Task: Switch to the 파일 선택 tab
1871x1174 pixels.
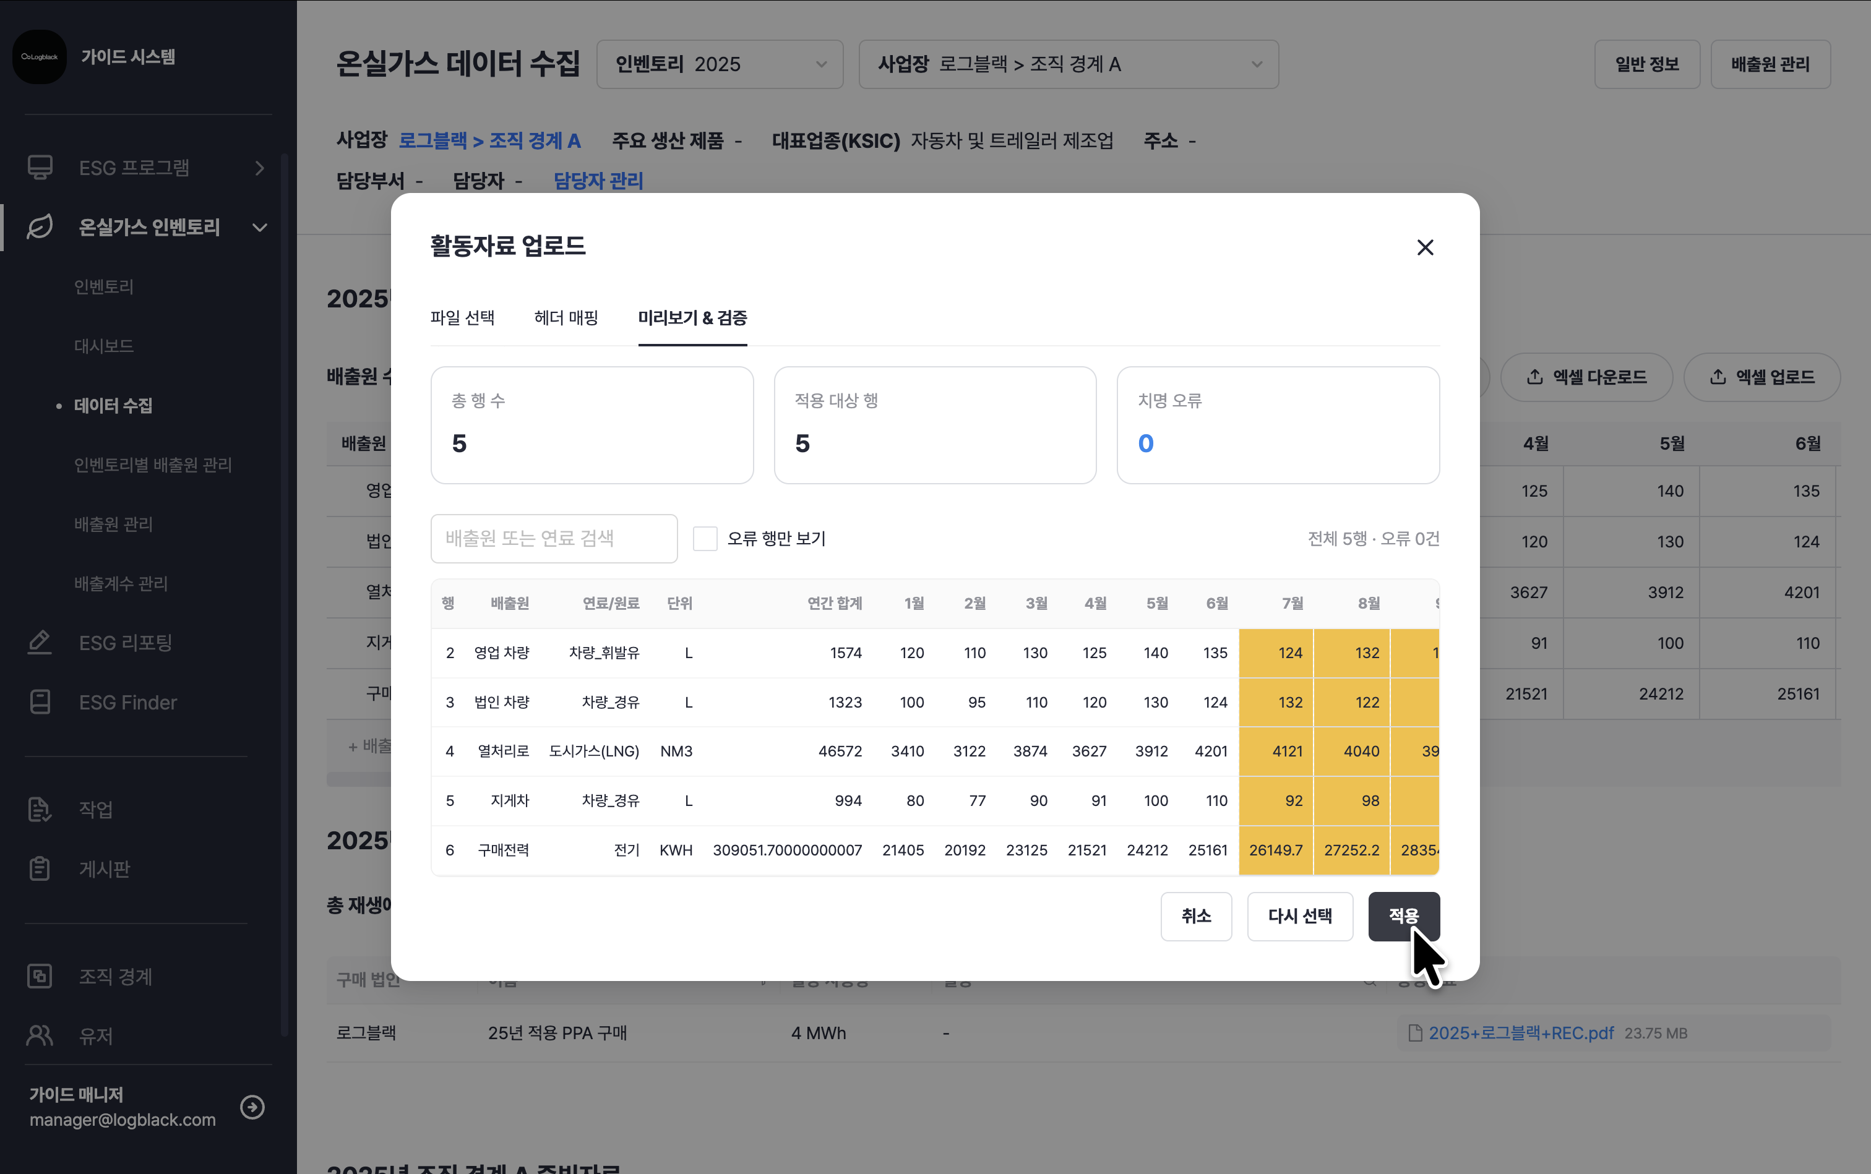Action: tap(462, 317)
